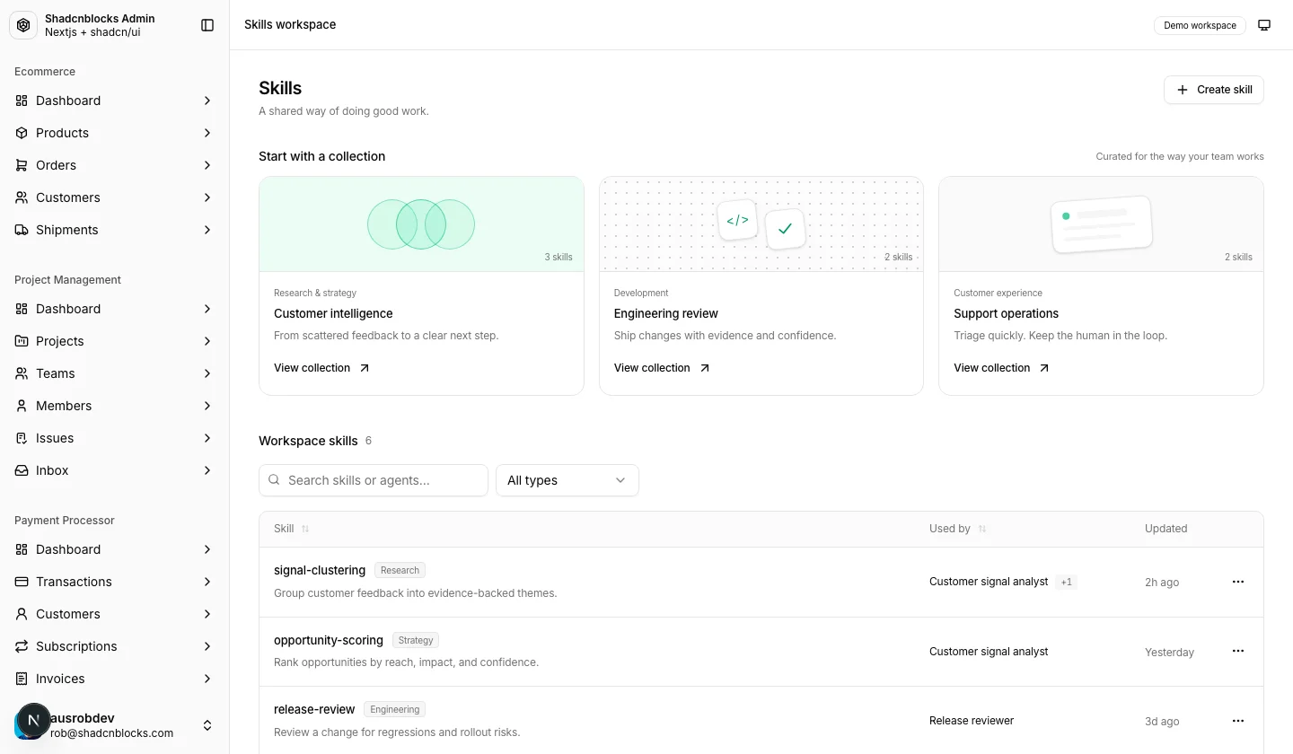The height and width of the screenshot is (754, 1293).
Task: Expand the Members chevron
Action: tap(207, 406)
